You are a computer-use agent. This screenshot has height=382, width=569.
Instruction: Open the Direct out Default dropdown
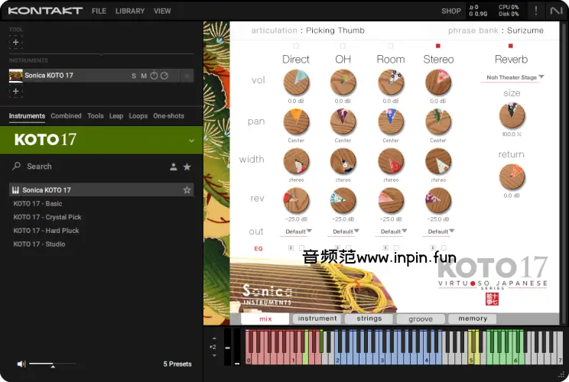click(x=296, y=231)
